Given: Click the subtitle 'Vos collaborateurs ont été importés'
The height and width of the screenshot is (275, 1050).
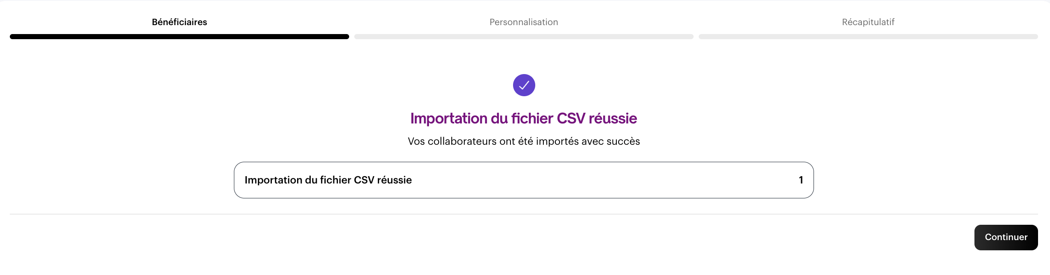Looking at the screenshot, I should click(524, 141).
